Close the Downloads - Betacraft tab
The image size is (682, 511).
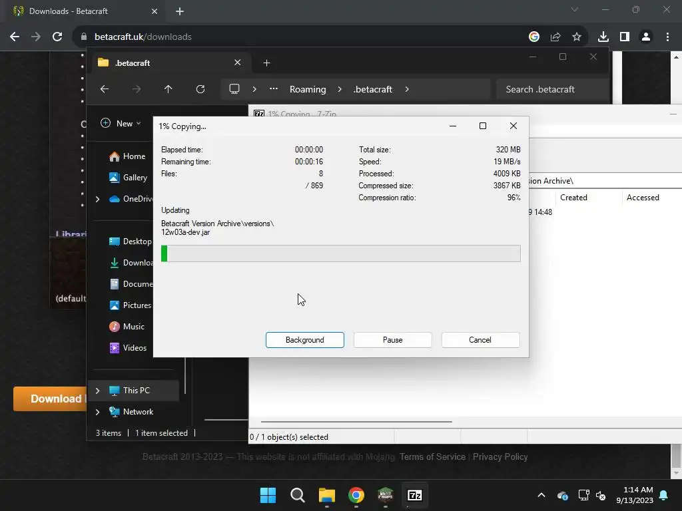coord(155,11)
